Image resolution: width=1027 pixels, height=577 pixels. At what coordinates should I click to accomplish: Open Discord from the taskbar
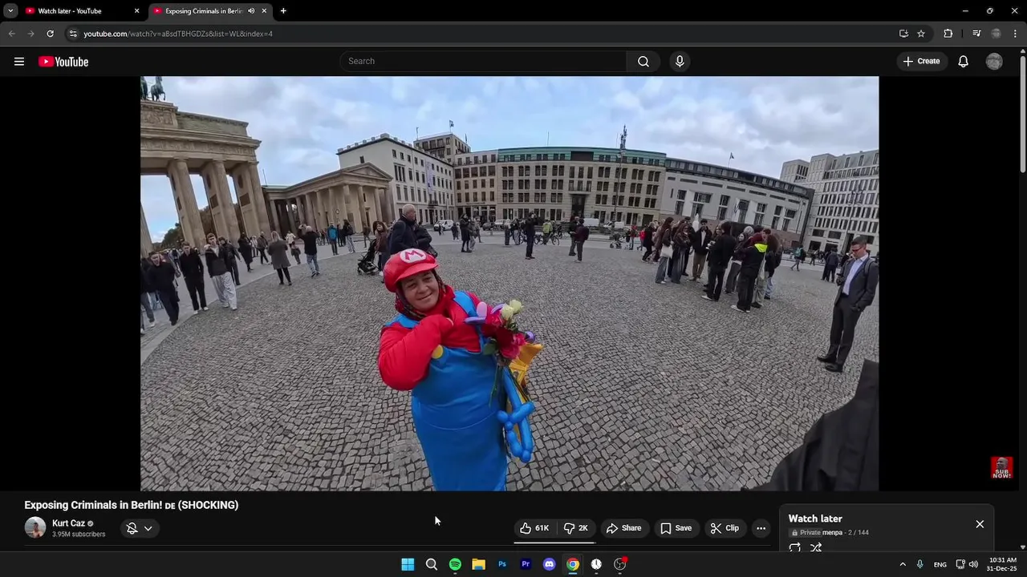pyautogui.click(x=549, y=564)
